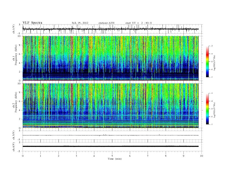Click the "station=ATH" header label

[x=106, y=23]
